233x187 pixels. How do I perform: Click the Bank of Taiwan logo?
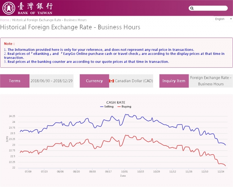click(27, 8)
